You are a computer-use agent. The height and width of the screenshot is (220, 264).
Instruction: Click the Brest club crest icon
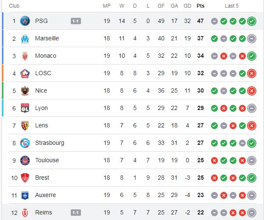(x=25, y=178)
